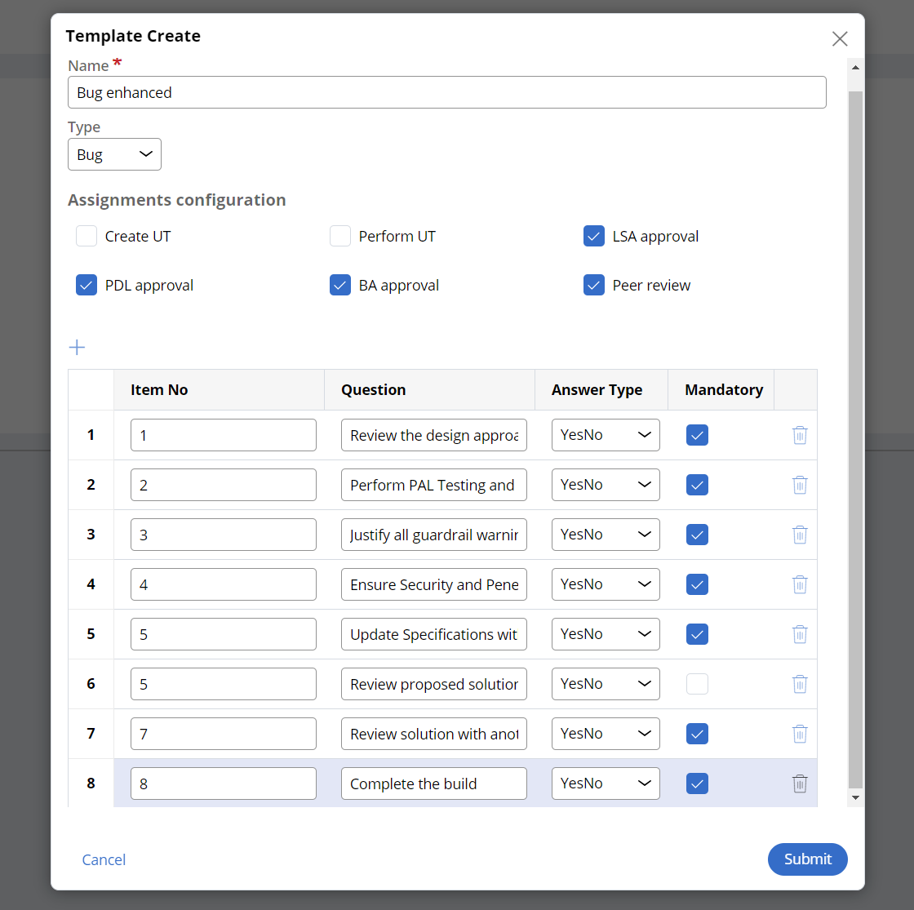
Task: Tick Mandatory checkbox for row 6
Action: [x=697, y=684]
